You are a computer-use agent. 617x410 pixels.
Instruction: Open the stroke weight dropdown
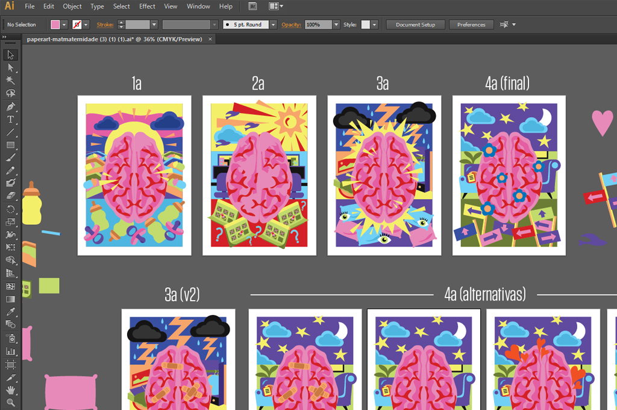click(x=154, y=25)
